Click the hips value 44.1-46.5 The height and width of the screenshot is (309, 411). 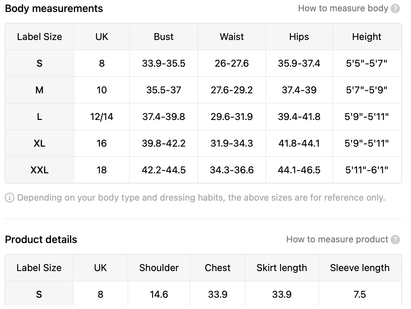tap(299, 170)
